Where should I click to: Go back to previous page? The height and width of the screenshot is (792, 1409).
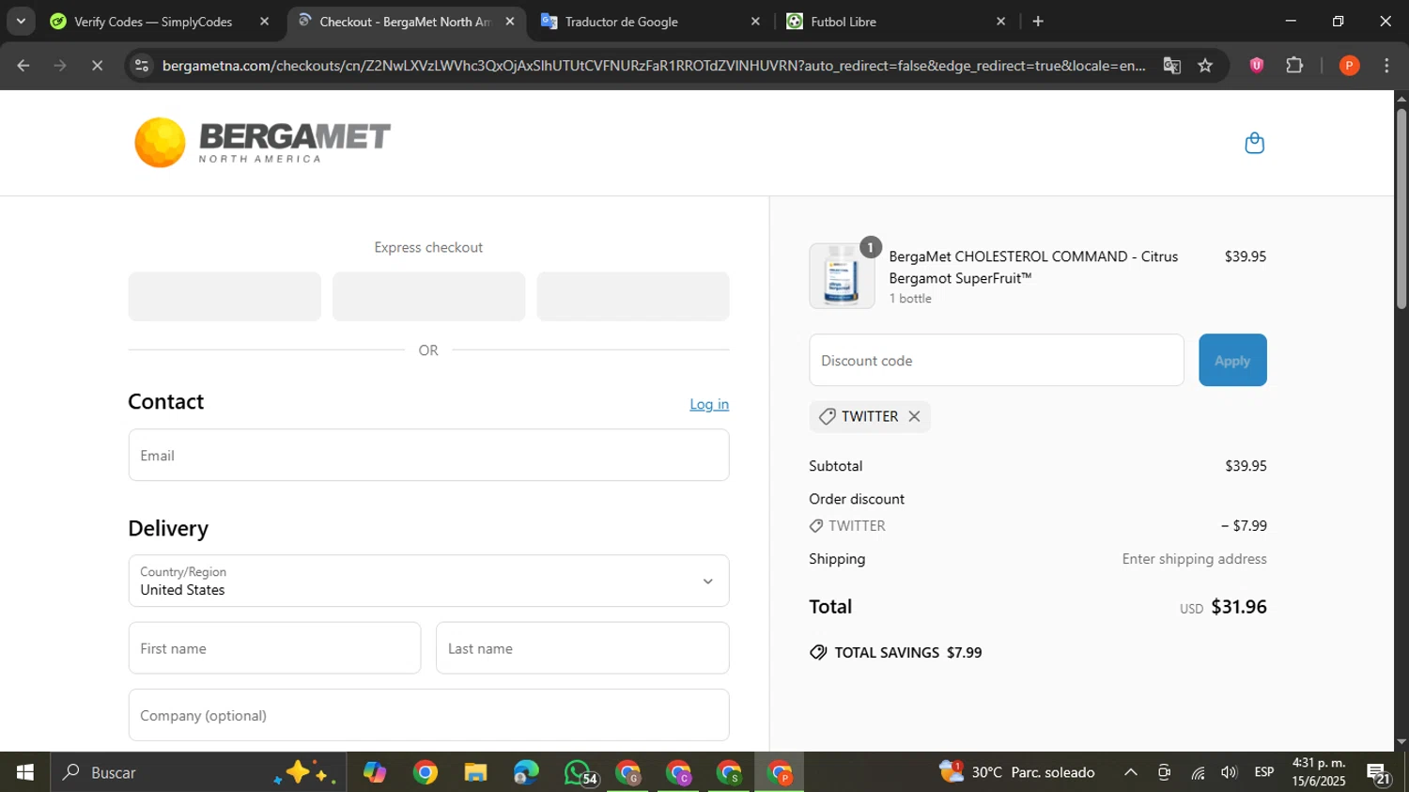pos(23,66)
